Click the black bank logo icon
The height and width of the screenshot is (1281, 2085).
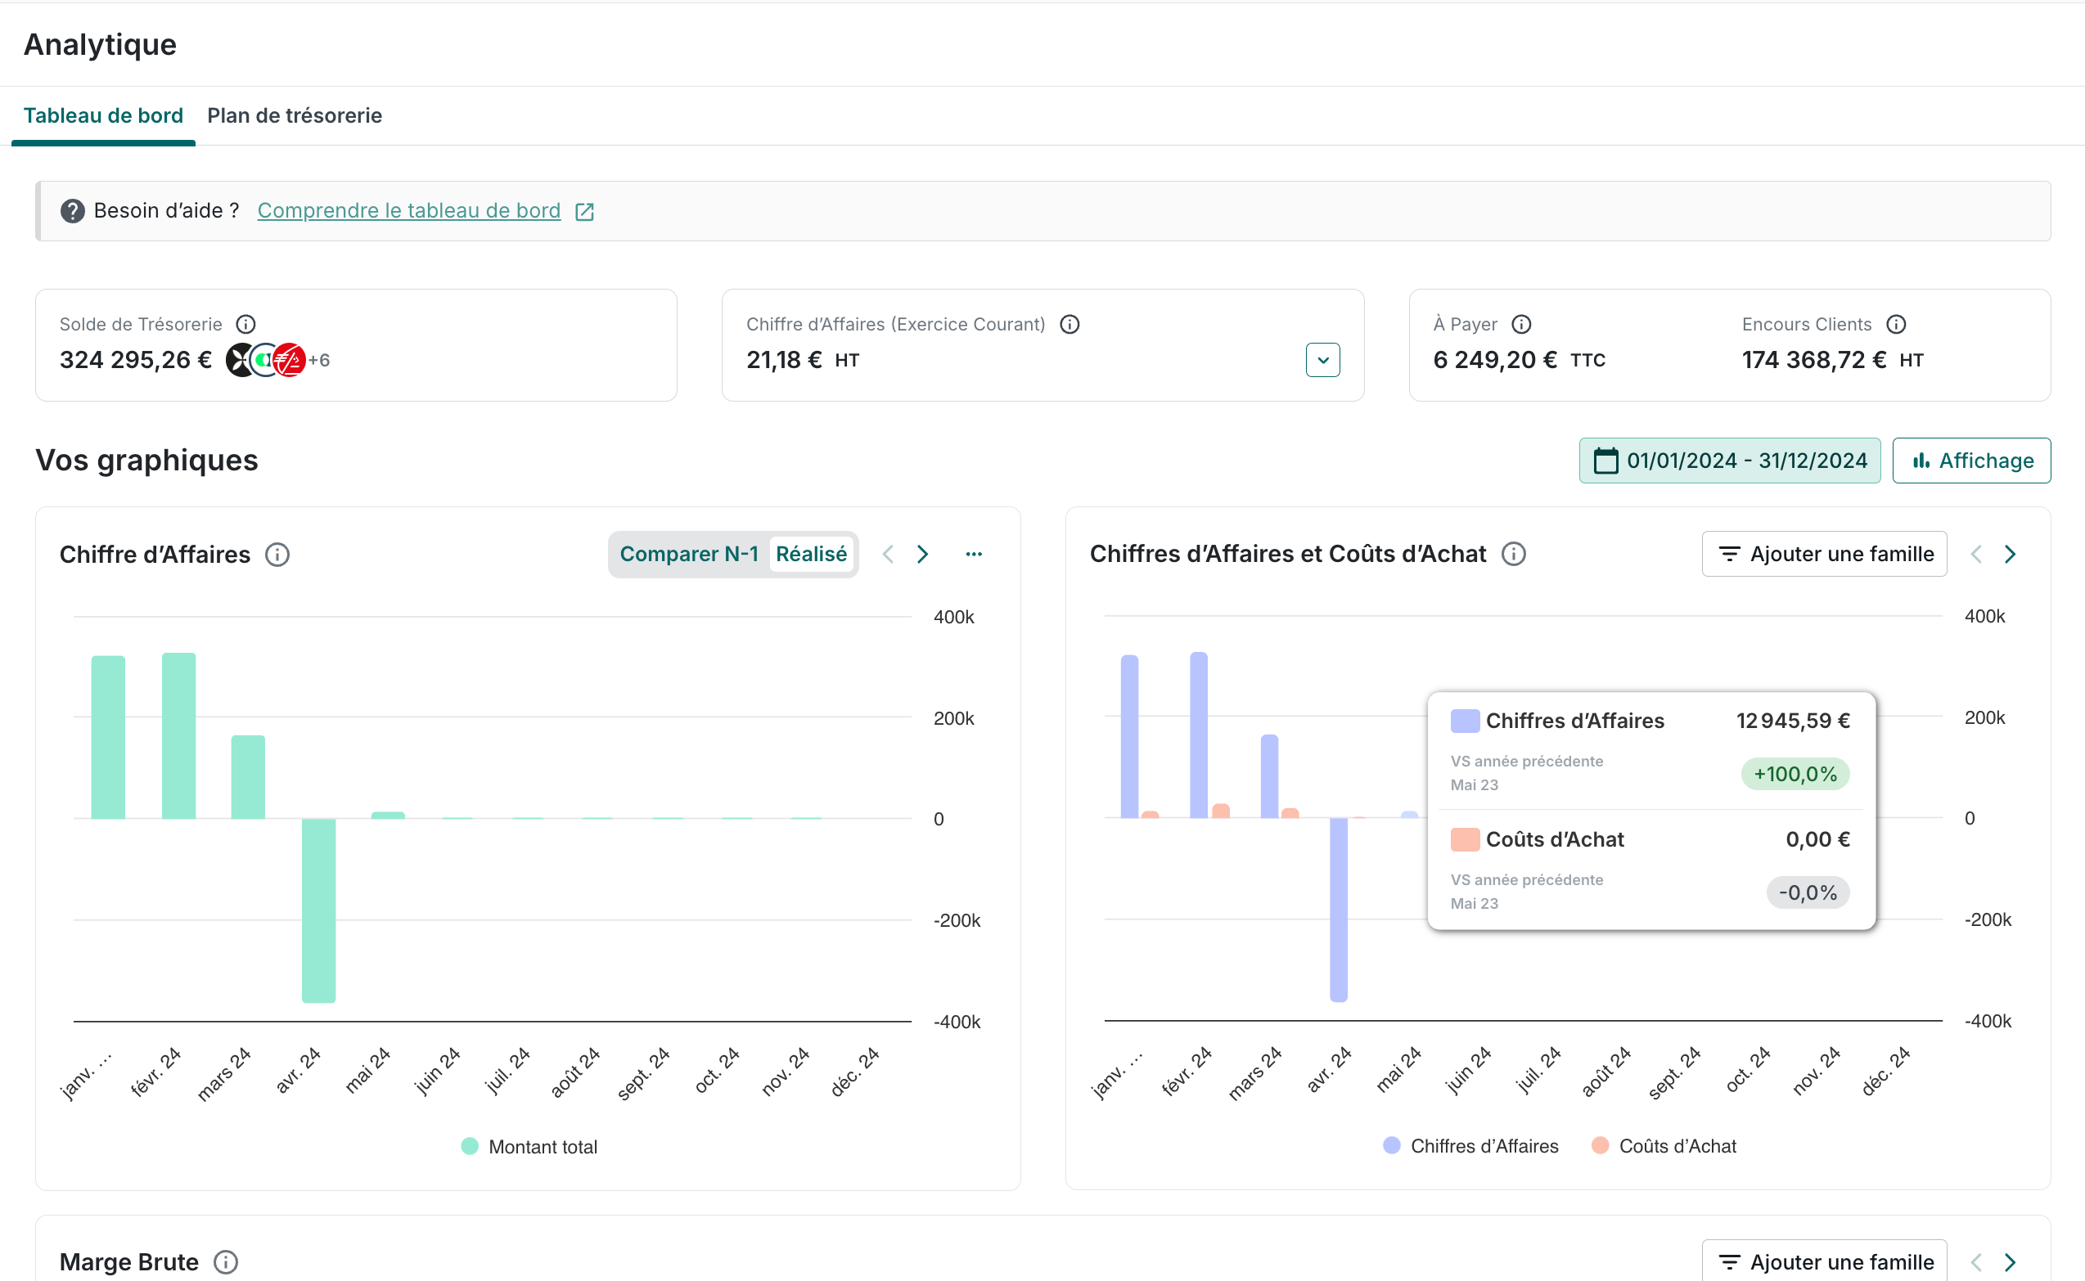point(239,360)
